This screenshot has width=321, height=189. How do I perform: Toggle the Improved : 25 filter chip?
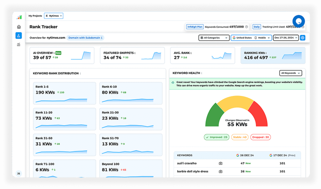click(x=217, y=137)
